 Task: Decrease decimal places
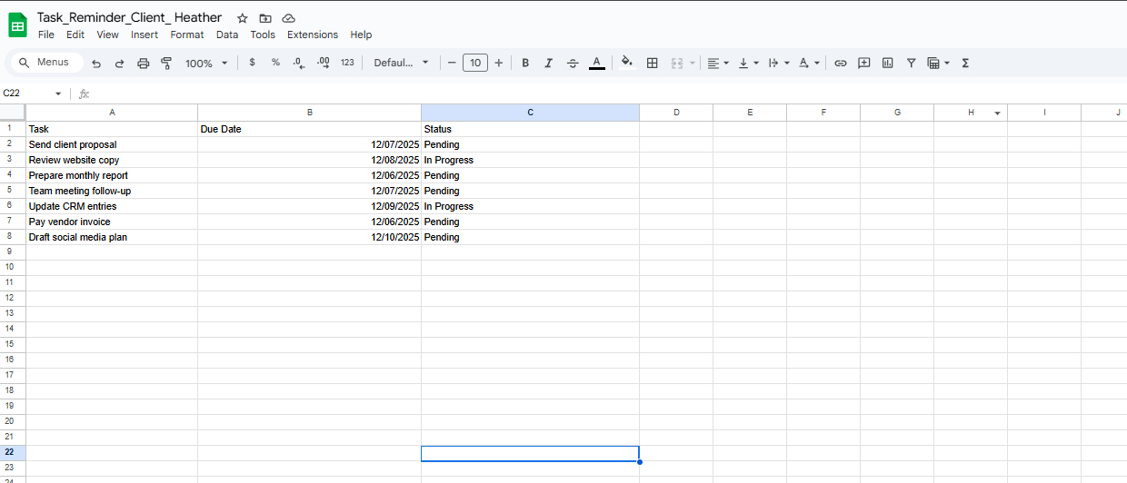coord(299,63)
